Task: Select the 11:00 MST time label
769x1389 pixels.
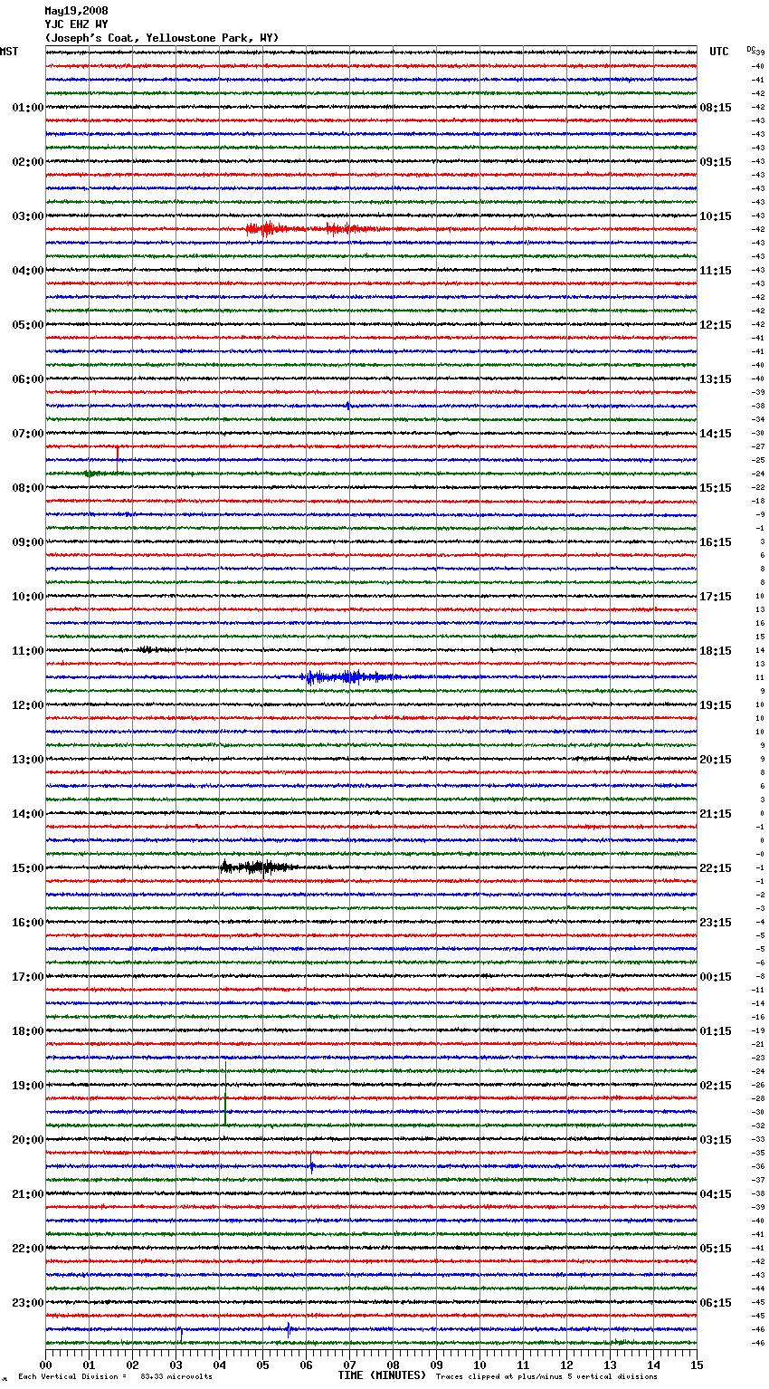Action: click(x=27, y=651)
